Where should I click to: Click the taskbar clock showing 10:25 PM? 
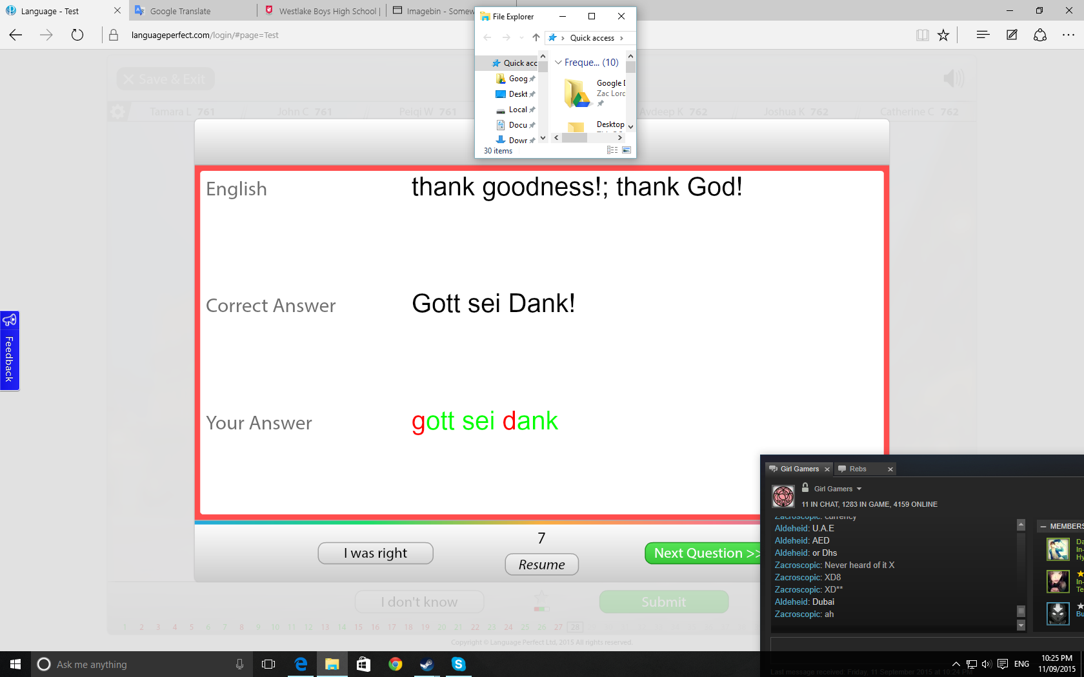[x=1057, y=664]
